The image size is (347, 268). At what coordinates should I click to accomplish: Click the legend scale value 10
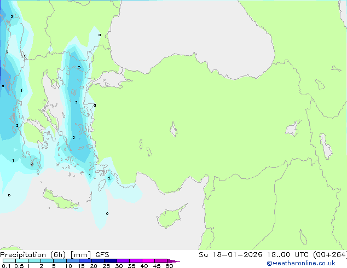pyautogui.click(x=68, y=266)
